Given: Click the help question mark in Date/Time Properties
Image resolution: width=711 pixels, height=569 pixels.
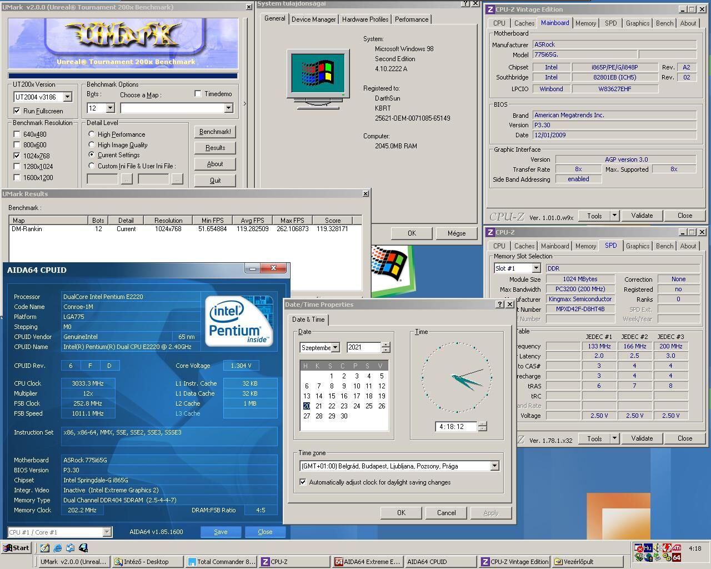Looking at the screenshot, I should click(500, 305).
